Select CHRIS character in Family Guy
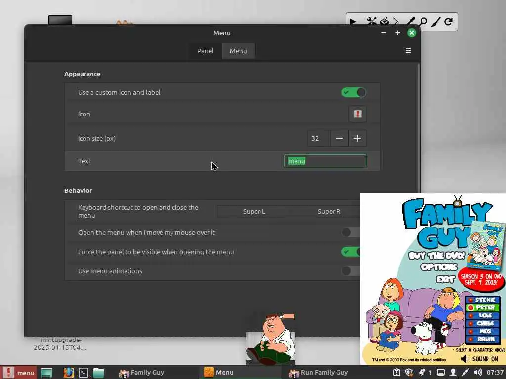506x379 pixels. [x=483, y=323]
